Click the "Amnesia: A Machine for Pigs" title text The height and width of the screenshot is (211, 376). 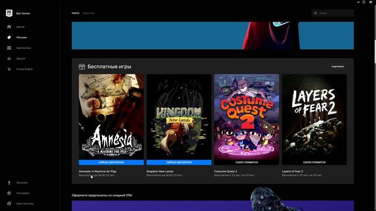point(98,171)
